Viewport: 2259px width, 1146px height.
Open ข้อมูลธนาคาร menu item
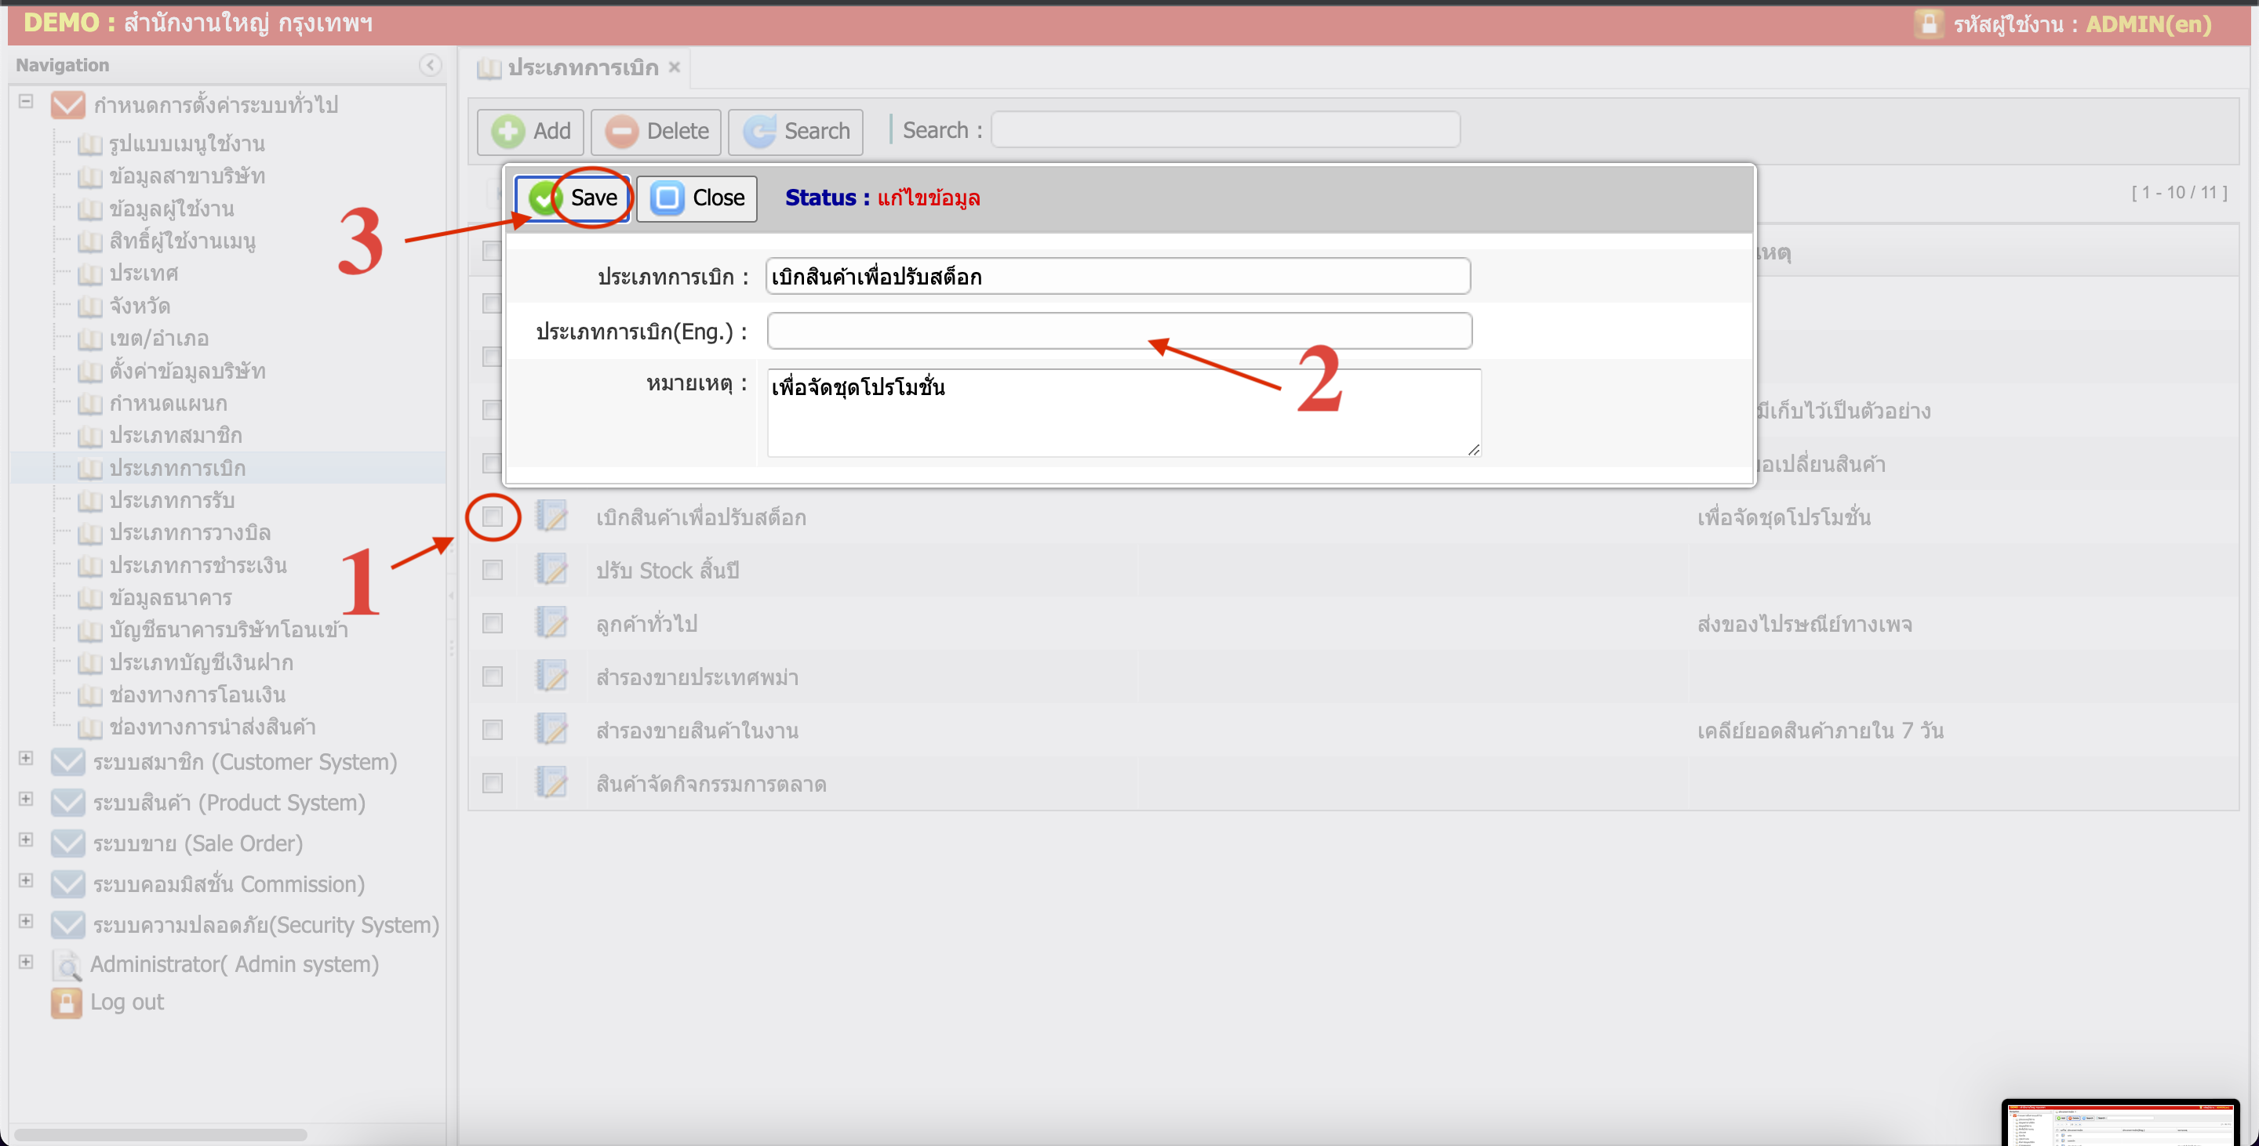[170, 597]
